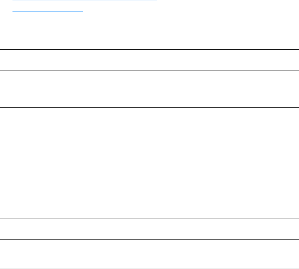Screen dimensions: 299x269
Task: Click the divider below the first row
Action: coord(149,71)
